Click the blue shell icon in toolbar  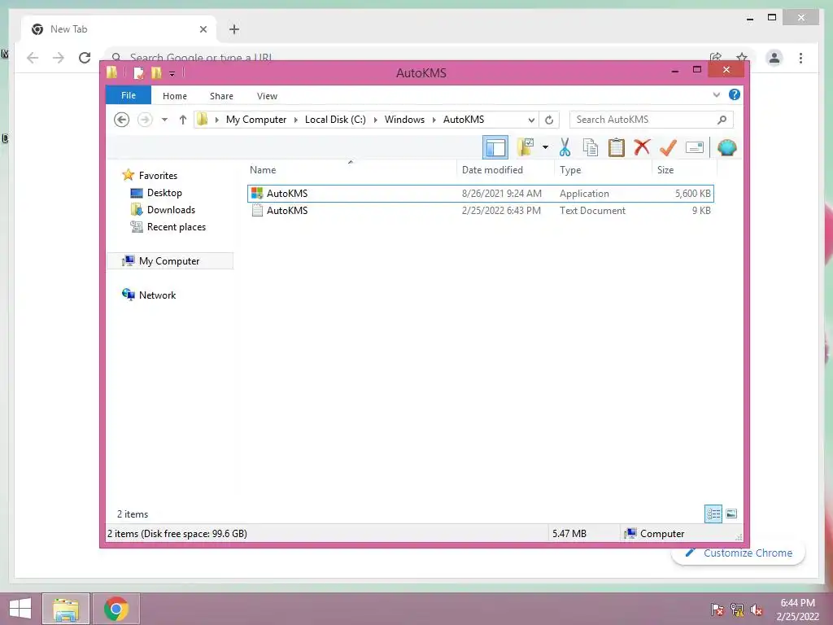pos(726,147)
